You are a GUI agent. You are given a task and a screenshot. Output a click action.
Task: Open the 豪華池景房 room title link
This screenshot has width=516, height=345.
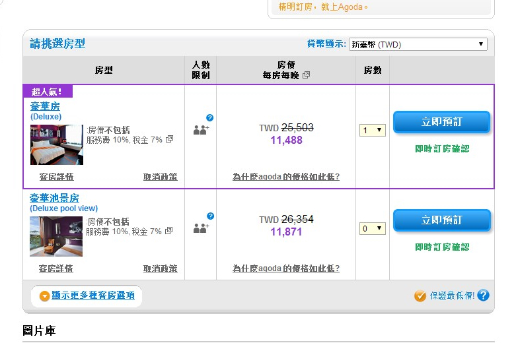coord(54,198)
